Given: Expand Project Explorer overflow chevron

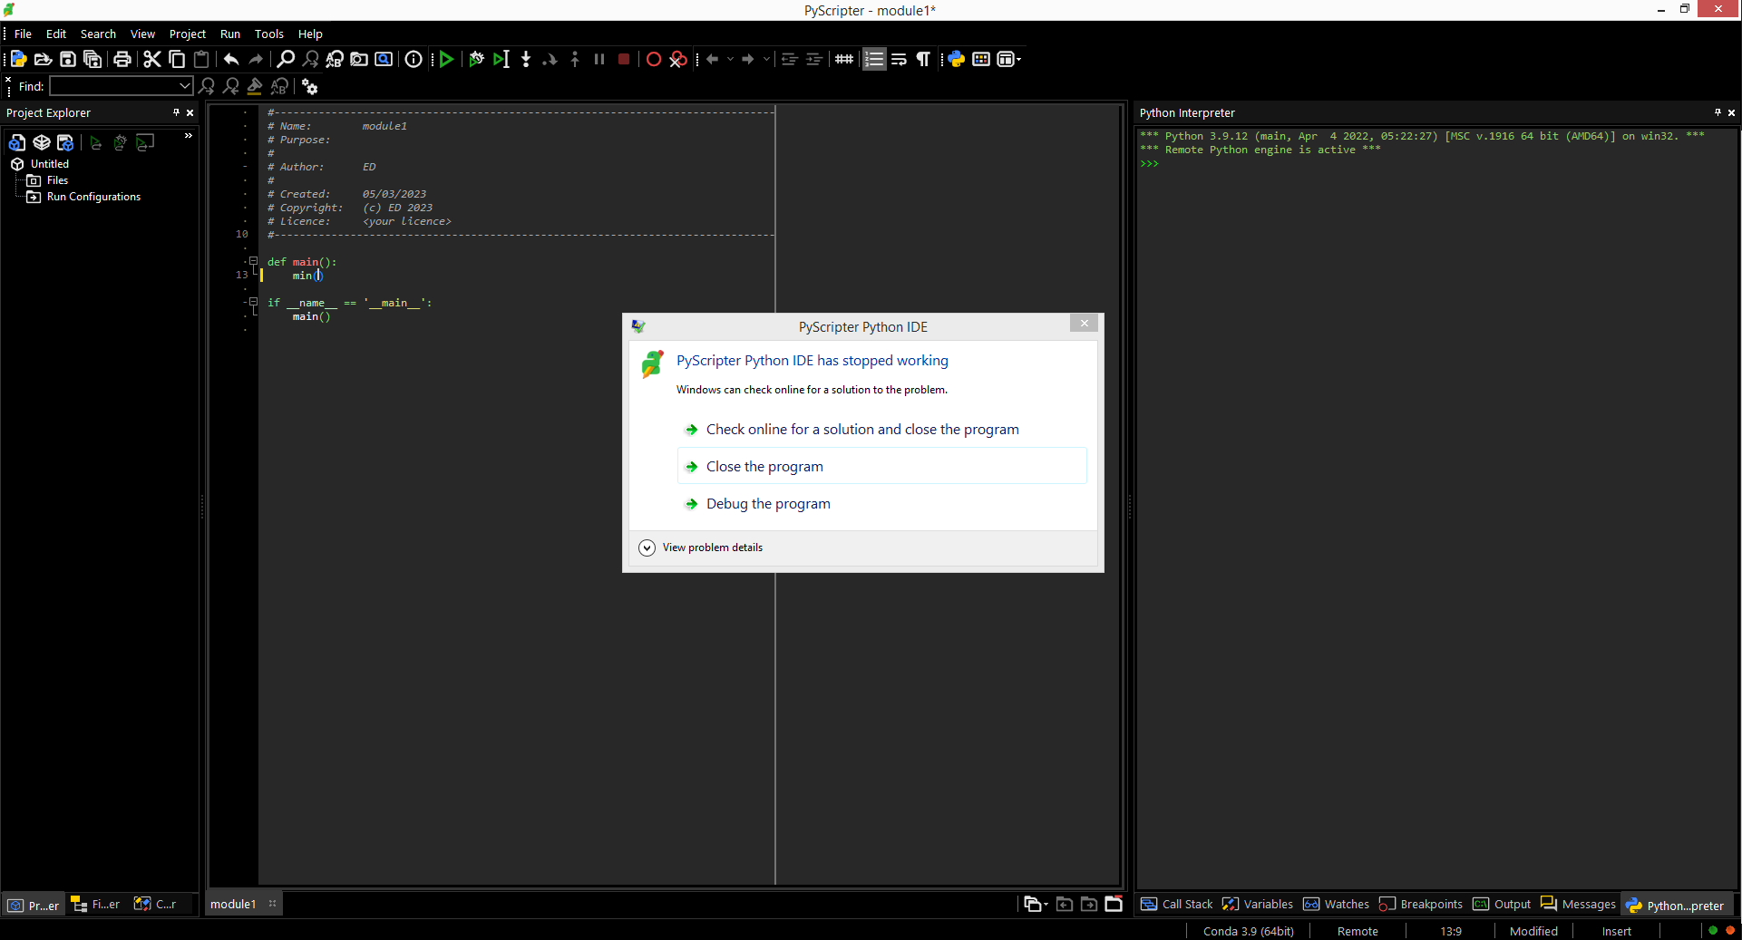Looking at the screenshot, I should point(189,136).
